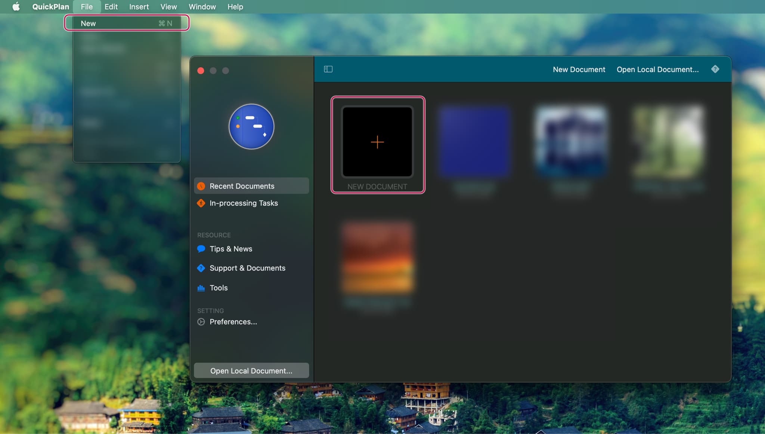
Task: Open the Window menu
Action: [202, 7]
